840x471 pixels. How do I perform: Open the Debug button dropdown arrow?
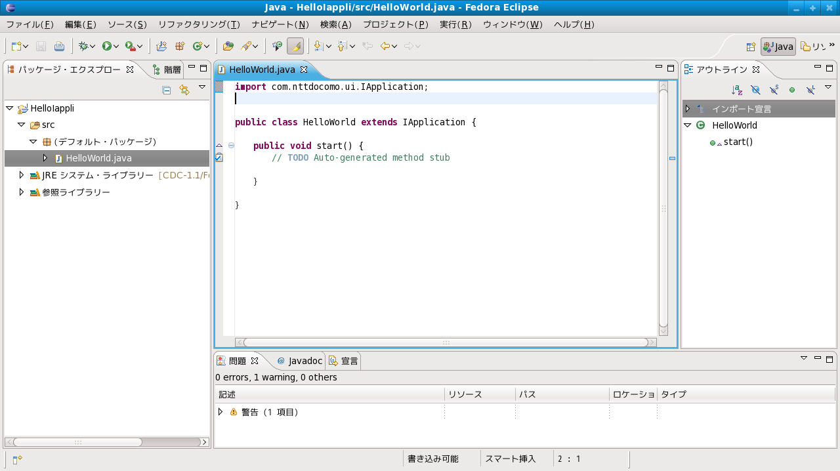pos(93,46)
